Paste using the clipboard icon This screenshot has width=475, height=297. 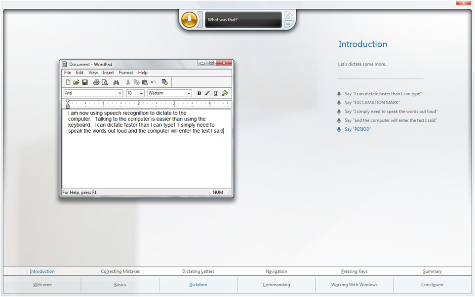click(x=145, y=82)
